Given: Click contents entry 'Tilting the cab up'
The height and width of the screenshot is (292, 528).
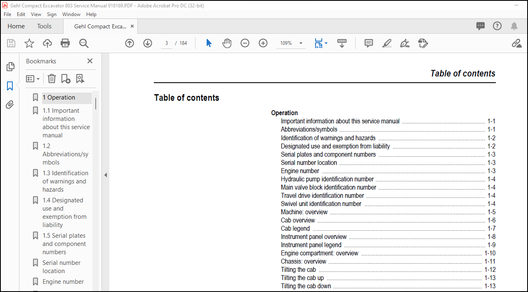Looking at the screenshot, I should pyautogui.click(x=302, y=278).
